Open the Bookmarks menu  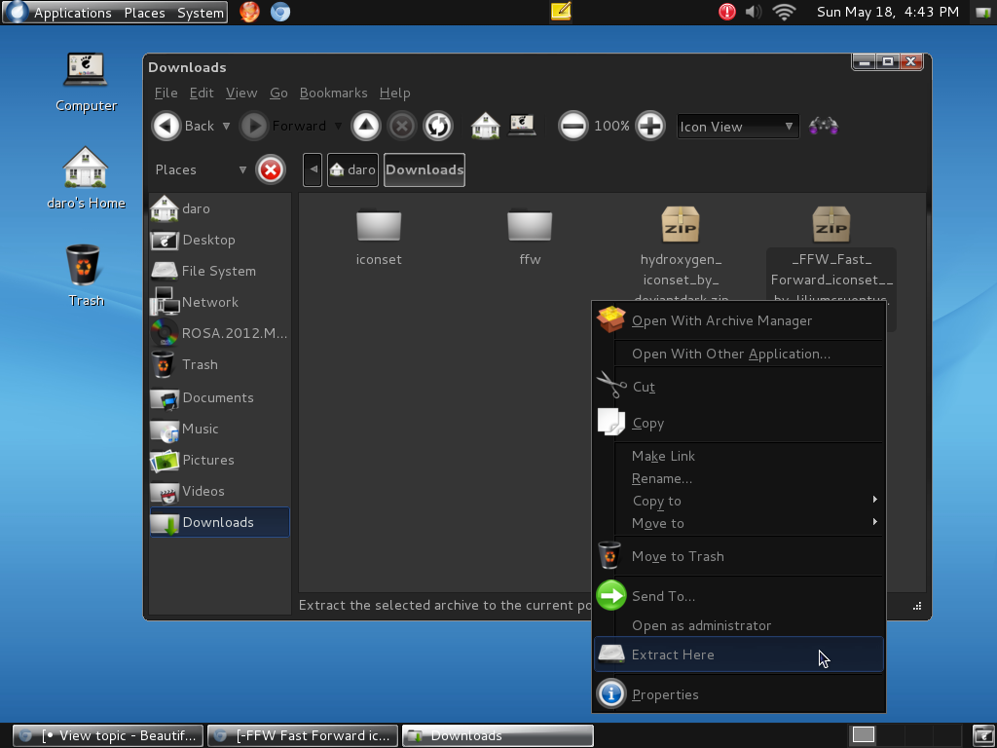(x=333, y=93)
